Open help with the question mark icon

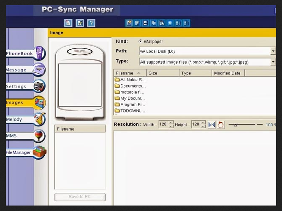point(91,23)
